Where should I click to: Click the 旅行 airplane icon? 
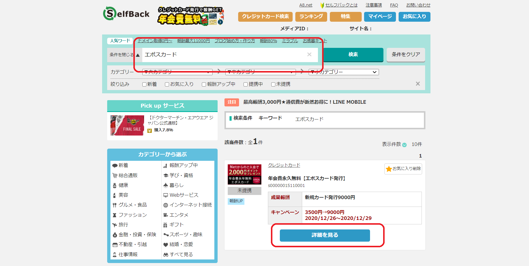pyautogui.click(x=115, y=225)
